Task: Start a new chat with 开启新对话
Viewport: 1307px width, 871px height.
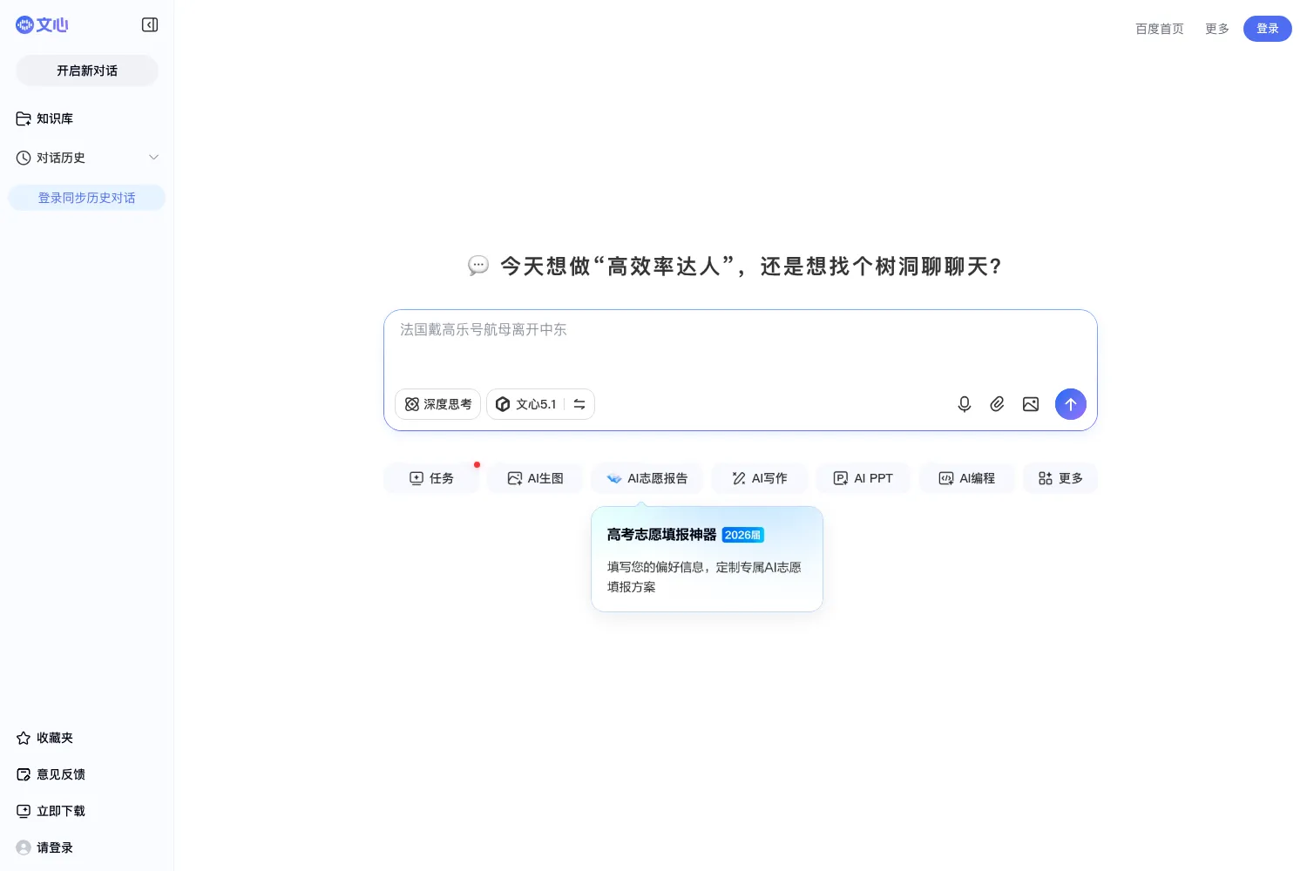Action: tap(87, 71)
